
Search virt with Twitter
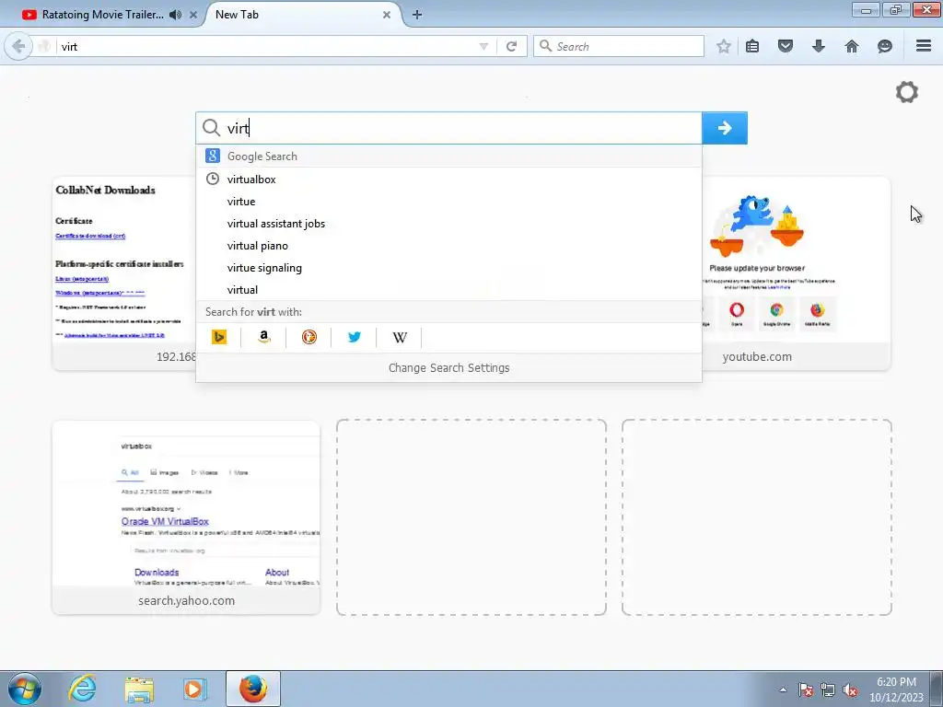(x=355, y=337)
